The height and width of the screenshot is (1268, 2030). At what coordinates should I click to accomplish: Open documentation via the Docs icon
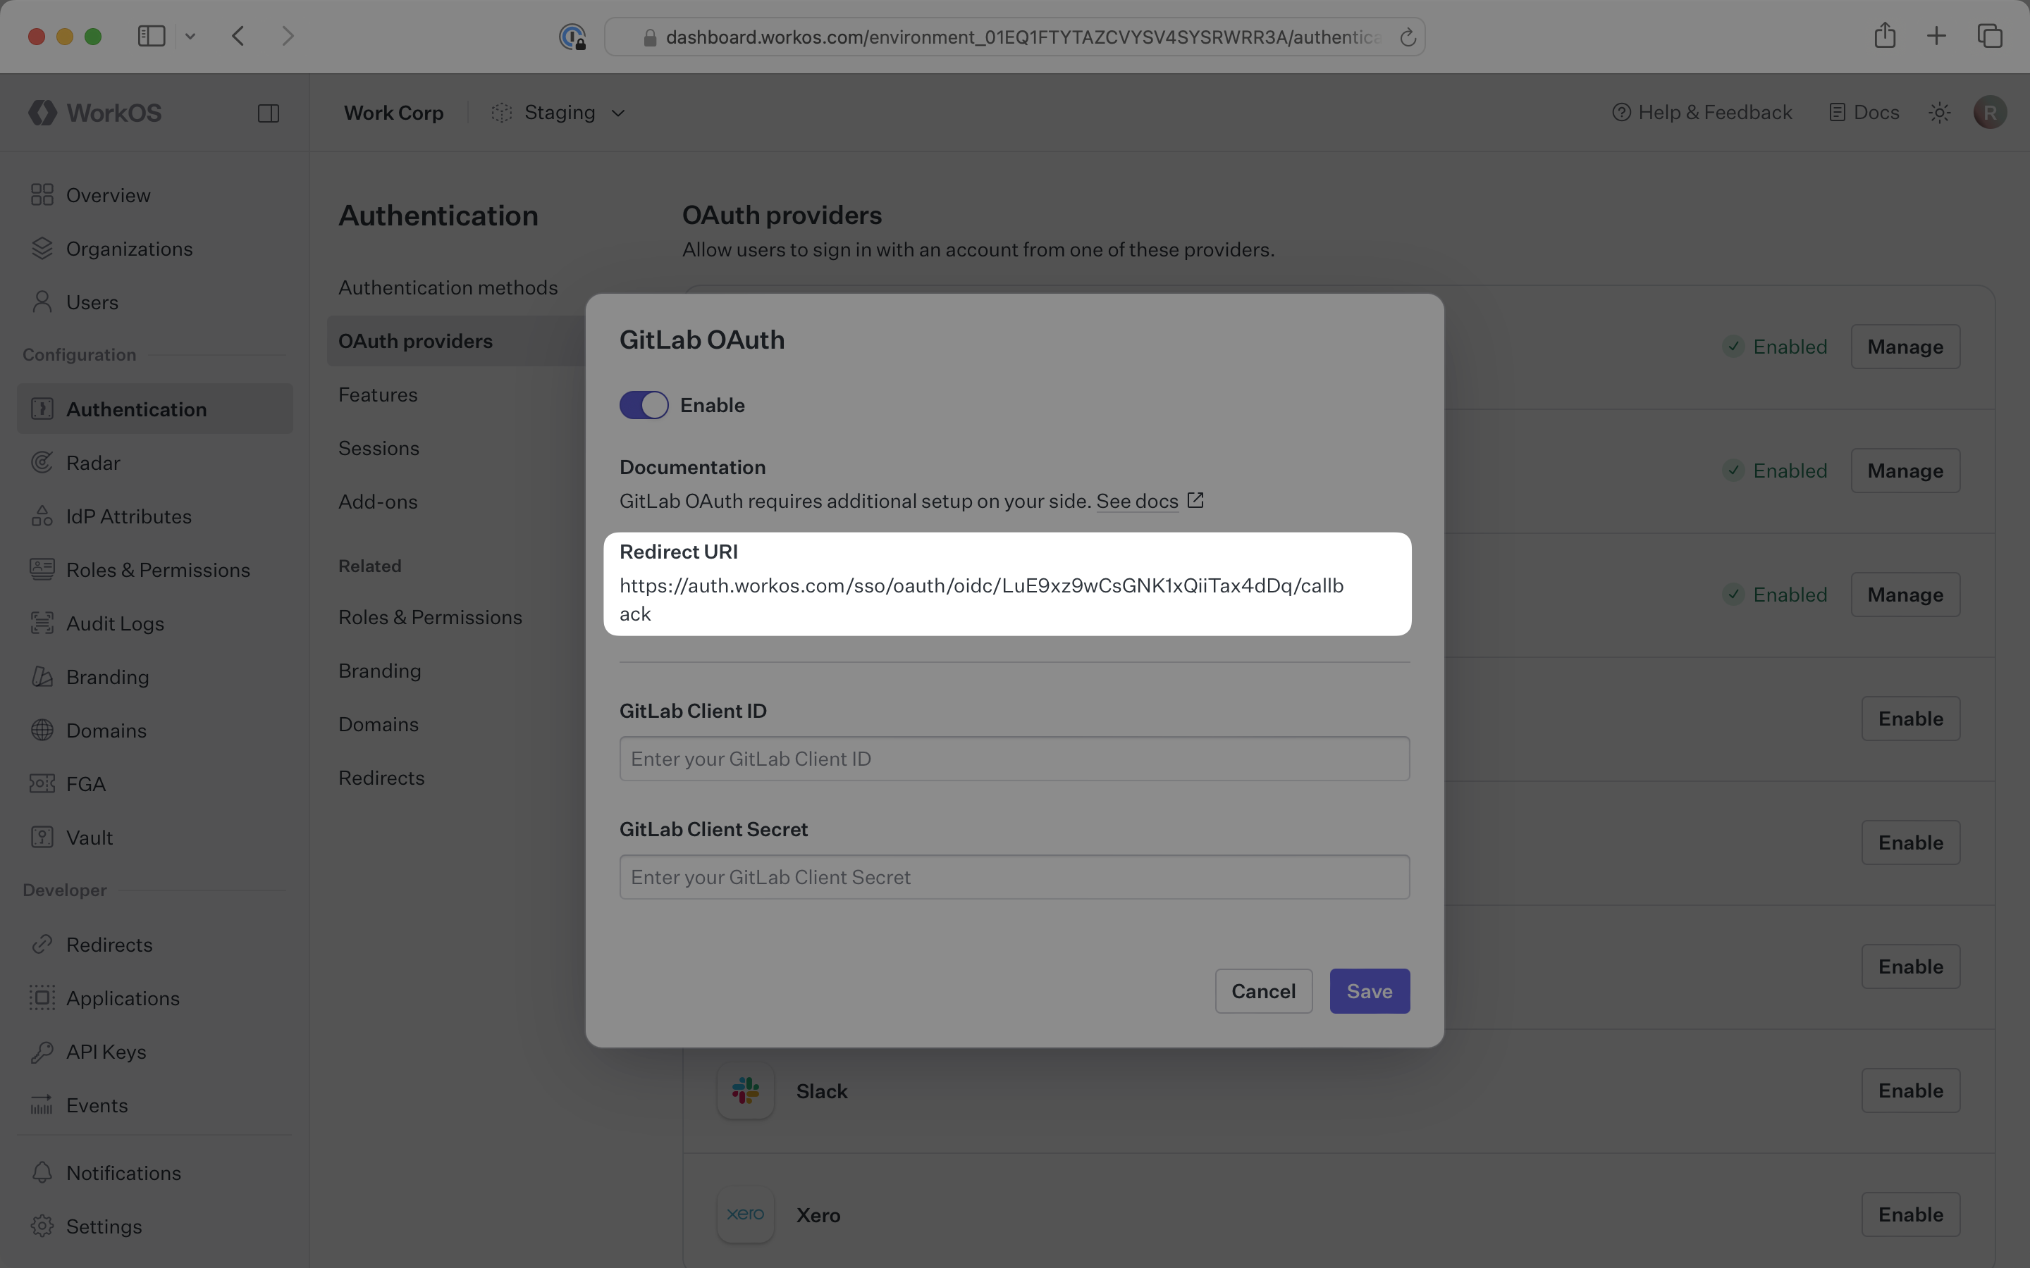tap(1837, 111)
